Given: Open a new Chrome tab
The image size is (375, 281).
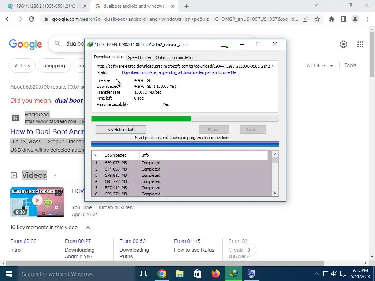Looking at the screenshot, I should click(186, 7).
